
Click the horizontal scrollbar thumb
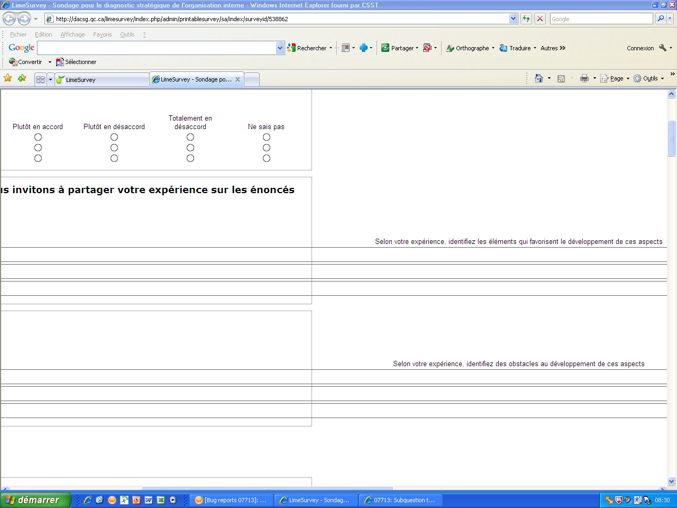point(267,488)
